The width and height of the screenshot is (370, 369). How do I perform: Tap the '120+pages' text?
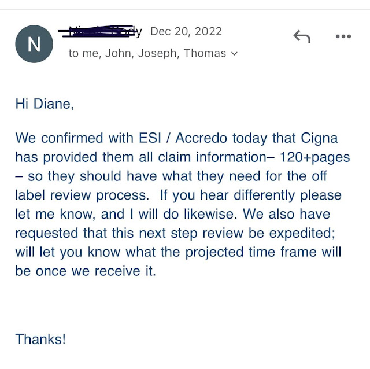click(314, 157)
